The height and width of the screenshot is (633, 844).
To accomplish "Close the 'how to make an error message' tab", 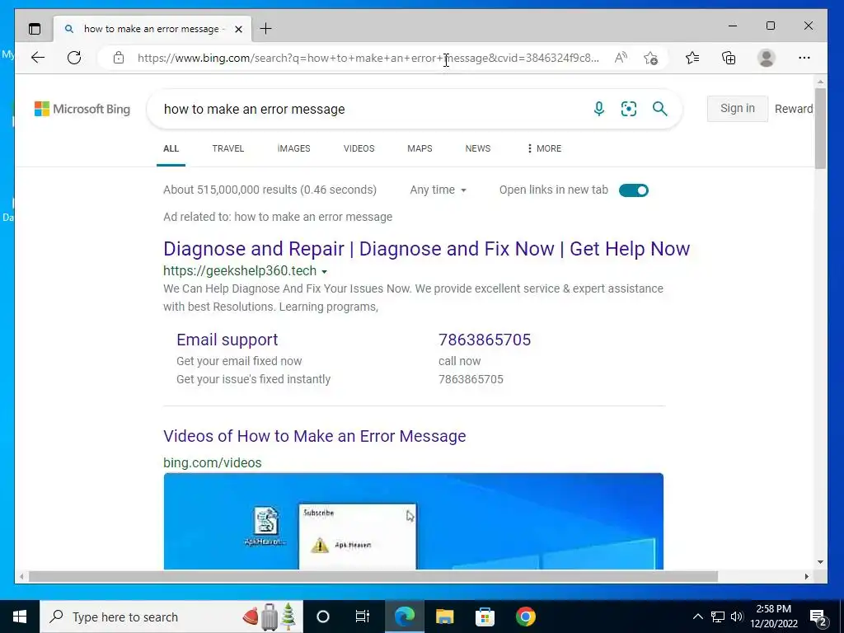I will 238,29.
